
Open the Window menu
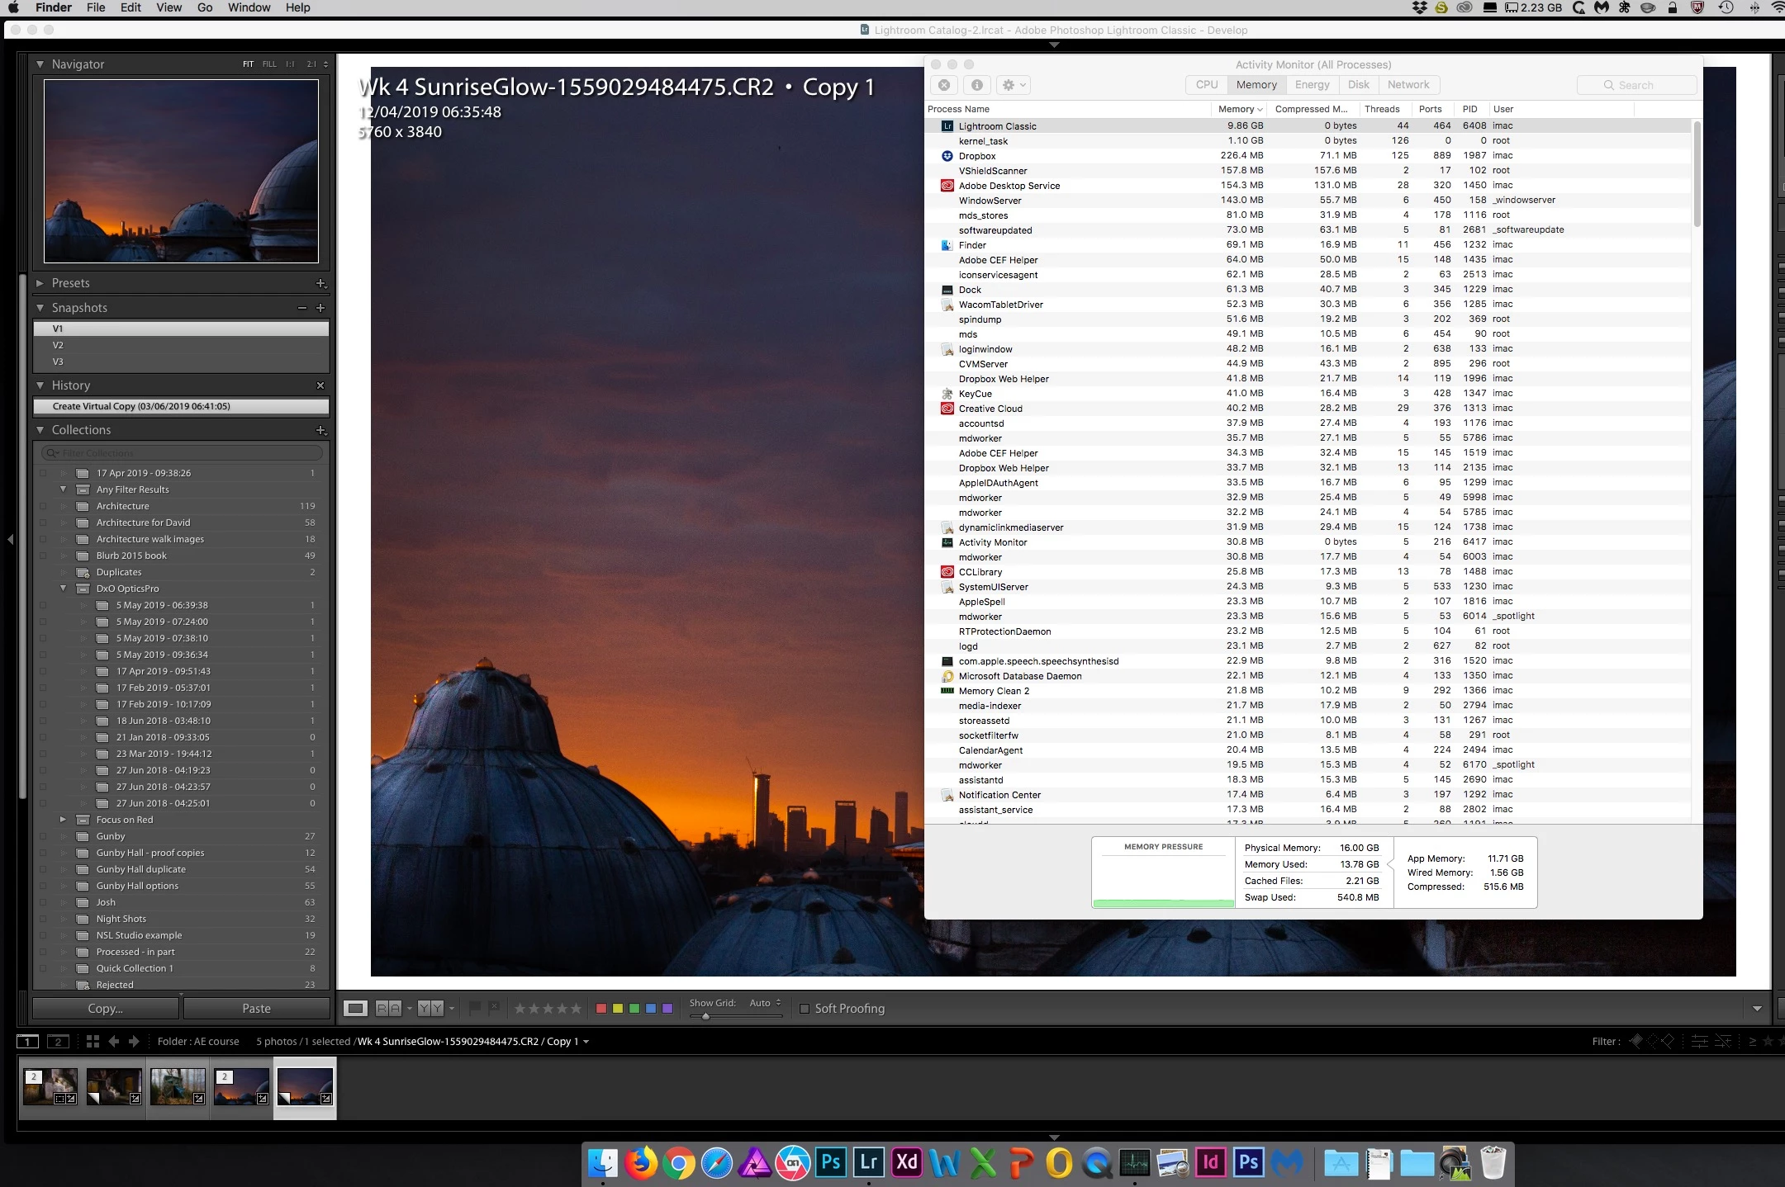pyautogui.click(x=249, y=7)
